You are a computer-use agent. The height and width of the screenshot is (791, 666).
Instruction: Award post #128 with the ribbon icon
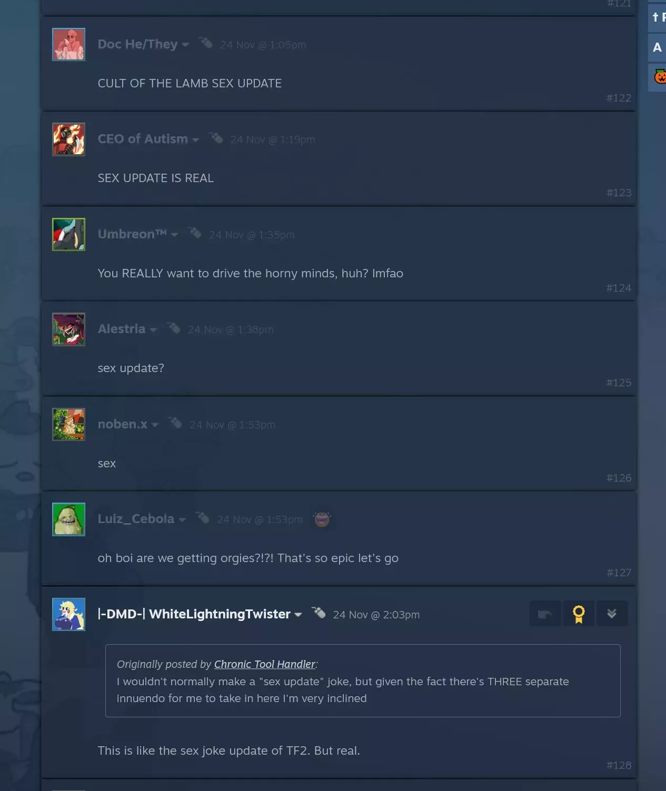tap(579, 614)
